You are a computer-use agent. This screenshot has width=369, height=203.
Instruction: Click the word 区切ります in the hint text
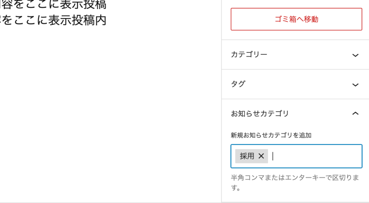346,178
